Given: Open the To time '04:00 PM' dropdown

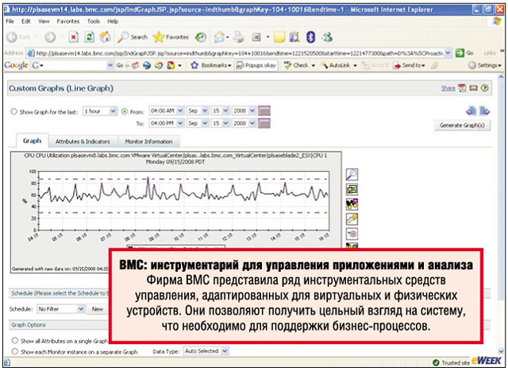Looking at the screenshot, I should pos(167,124).
